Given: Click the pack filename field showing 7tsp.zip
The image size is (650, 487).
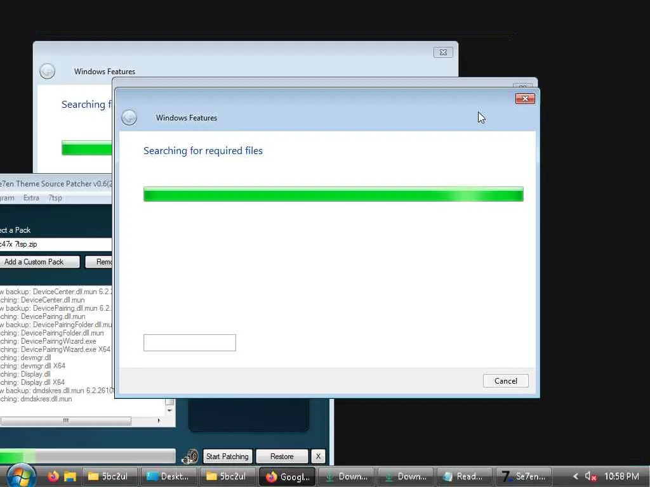Looking at the screenshot, I should click(x=56, y=244).
